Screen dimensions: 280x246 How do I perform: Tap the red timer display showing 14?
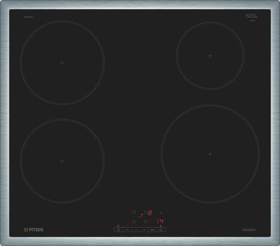click(160, 221)
